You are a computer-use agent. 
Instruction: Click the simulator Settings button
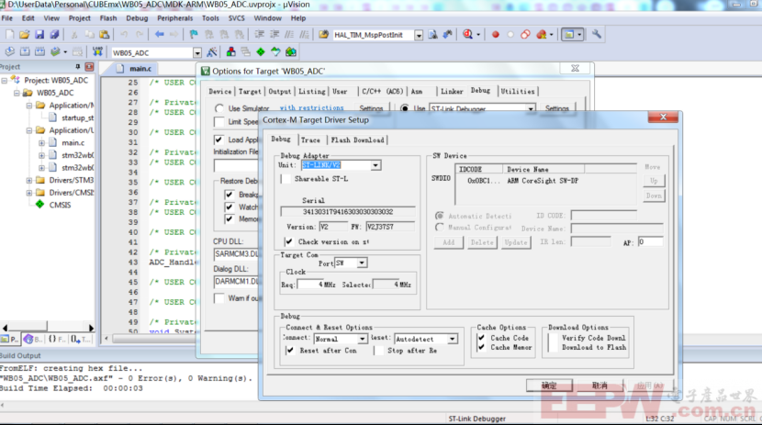[371, 108]
